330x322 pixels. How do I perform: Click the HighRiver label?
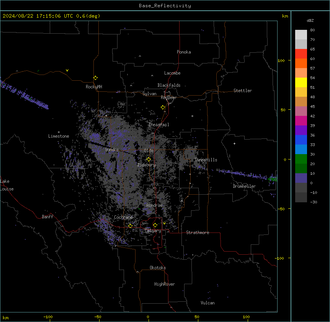pyautogui.click(x=165, y=284)
